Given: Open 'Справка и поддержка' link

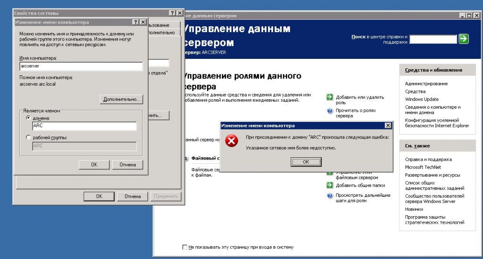Looking at the screenshot, I should click(x=428, y=159).
